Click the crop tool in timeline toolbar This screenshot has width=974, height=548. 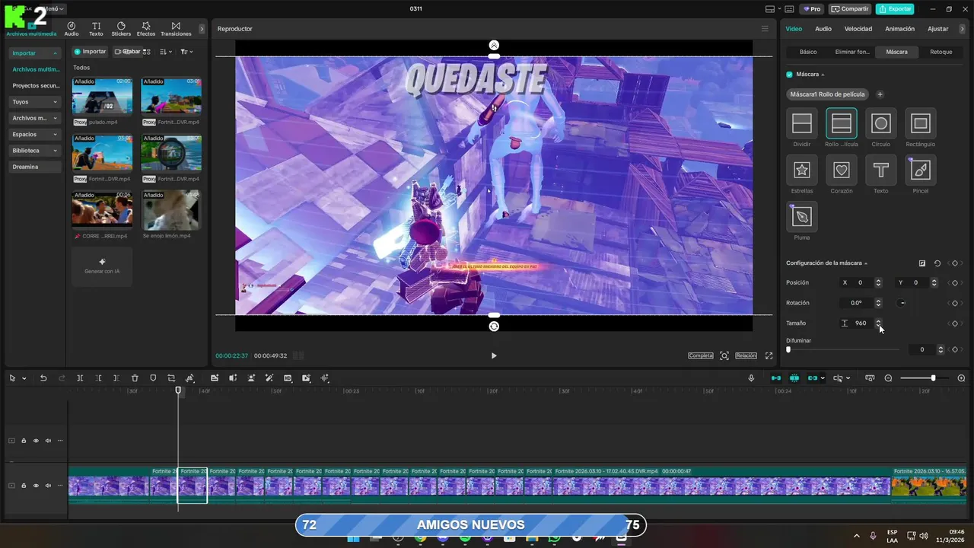tap(171, 378)
